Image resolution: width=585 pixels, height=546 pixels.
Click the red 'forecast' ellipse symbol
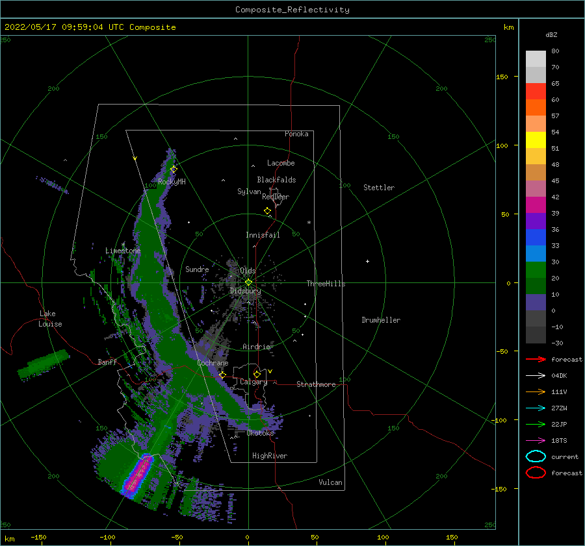536,473
